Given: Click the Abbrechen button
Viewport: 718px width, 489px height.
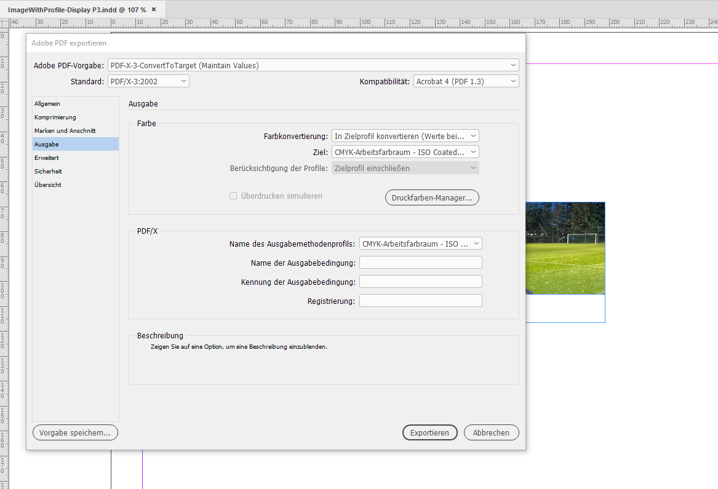Looking at the screenshot, I should point(491,432).
